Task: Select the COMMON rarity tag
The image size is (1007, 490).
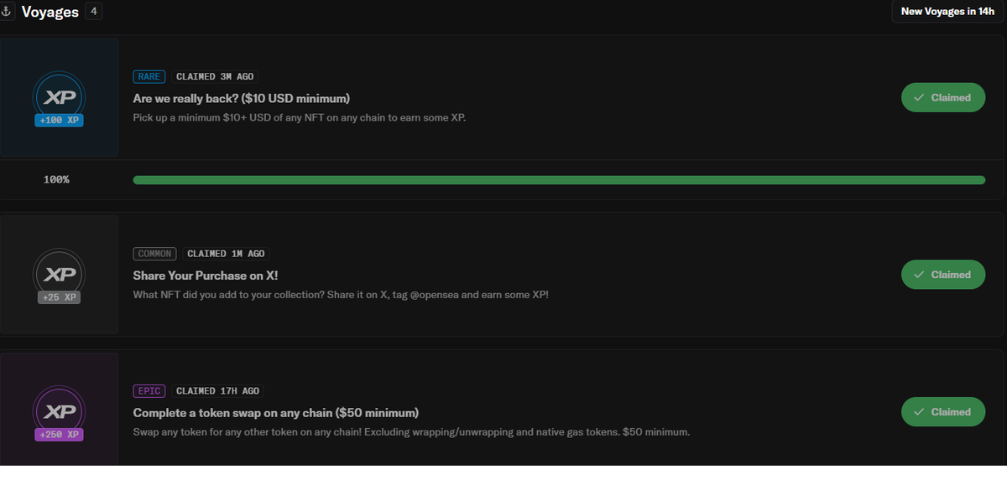Action: (155, 254)
